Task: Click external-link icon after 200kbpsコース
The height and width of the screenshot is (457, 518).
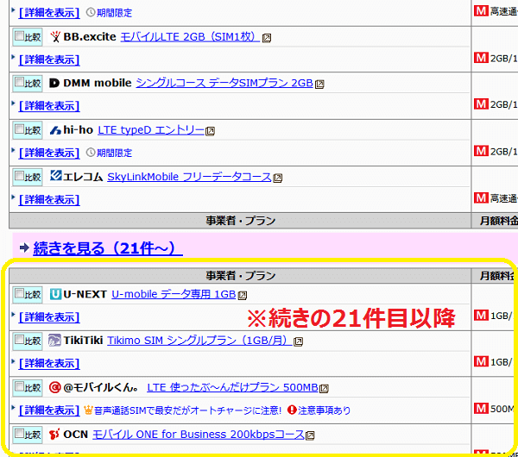Action: click(x=310, y=435)
